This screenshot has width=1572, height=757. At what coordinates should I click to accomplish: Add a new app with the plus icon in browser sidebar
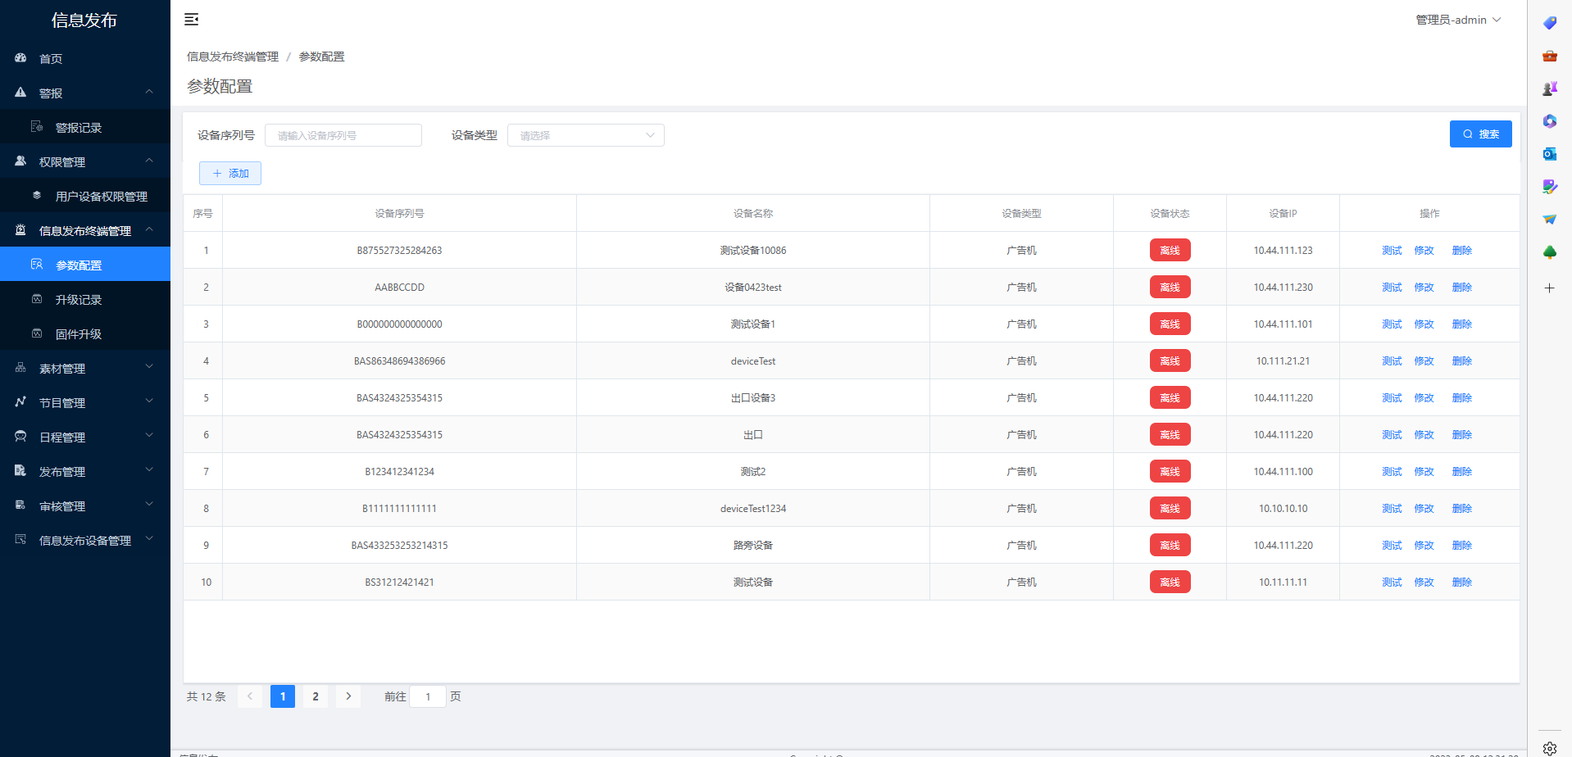1549,288
